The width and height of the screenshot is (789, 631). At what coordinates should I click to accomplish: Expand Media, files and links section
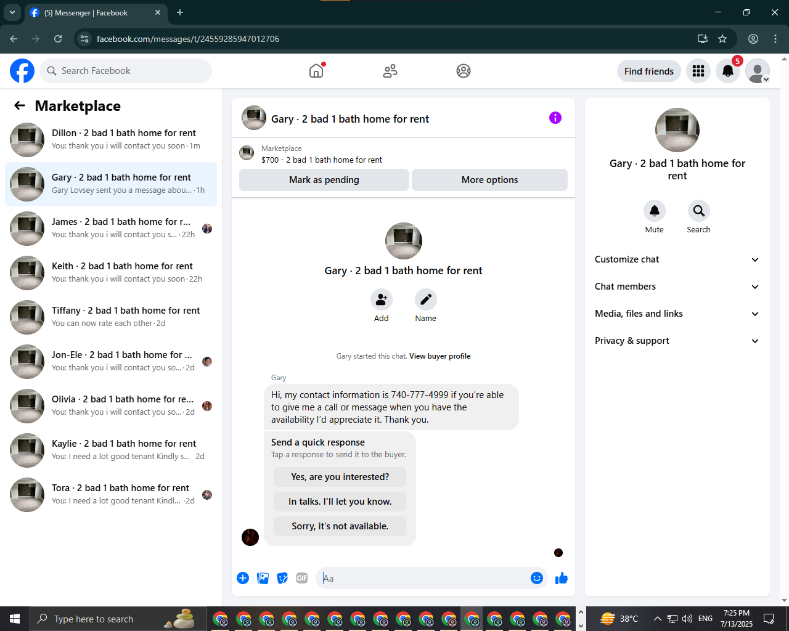pos(677,314)
